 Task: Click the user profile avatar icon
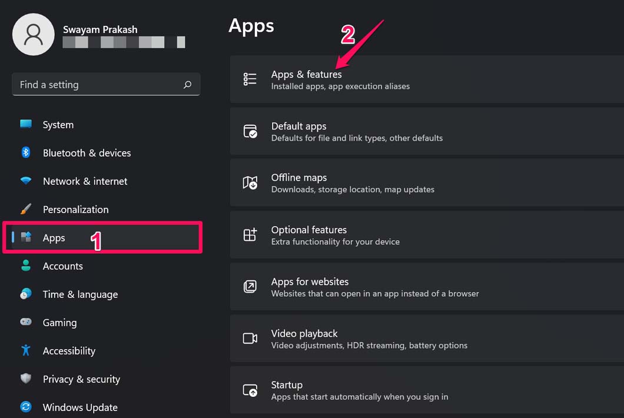34,35
